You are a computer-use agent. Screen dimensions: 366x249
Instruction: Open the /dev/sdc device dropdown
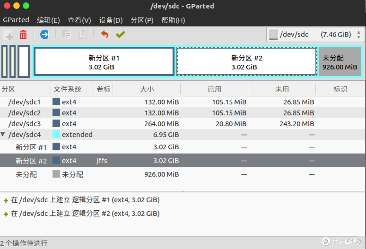[358, 35]
